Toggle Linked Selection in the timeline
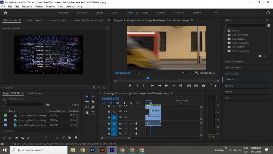Image resolution: width=273 pixels, height=154 pixels. [117, 103]
